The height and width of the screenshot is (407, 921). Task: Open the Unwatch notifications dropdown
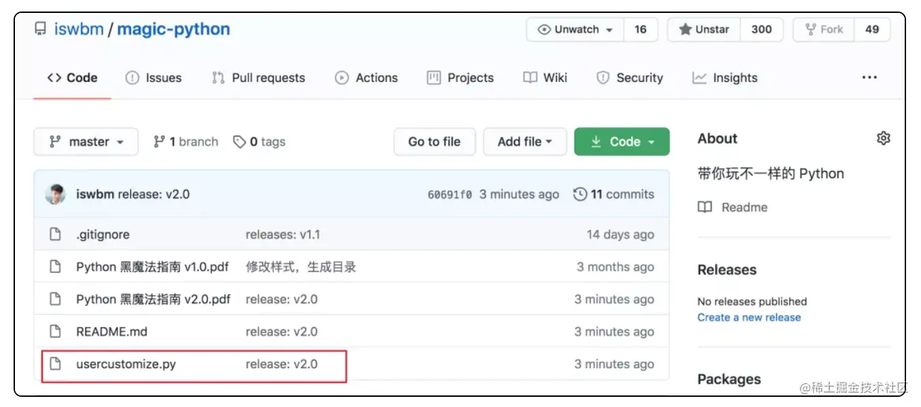coord(575,29)
